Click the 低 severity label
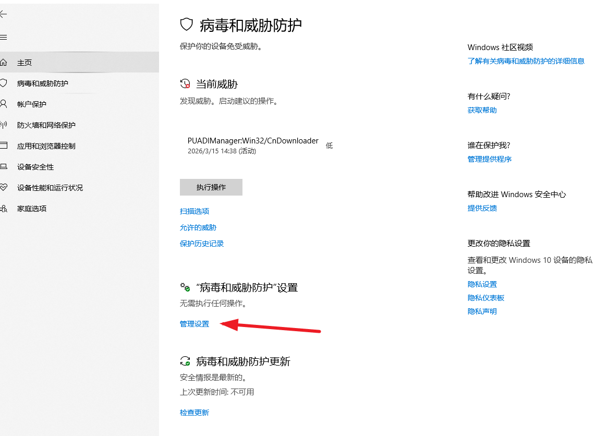Viewport: 608px width, 436px height. click(x=329, y=146)
